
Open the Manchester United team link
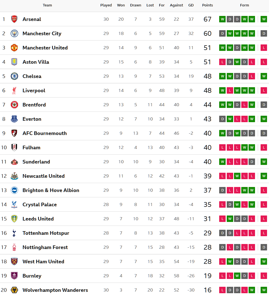[45, 48]
